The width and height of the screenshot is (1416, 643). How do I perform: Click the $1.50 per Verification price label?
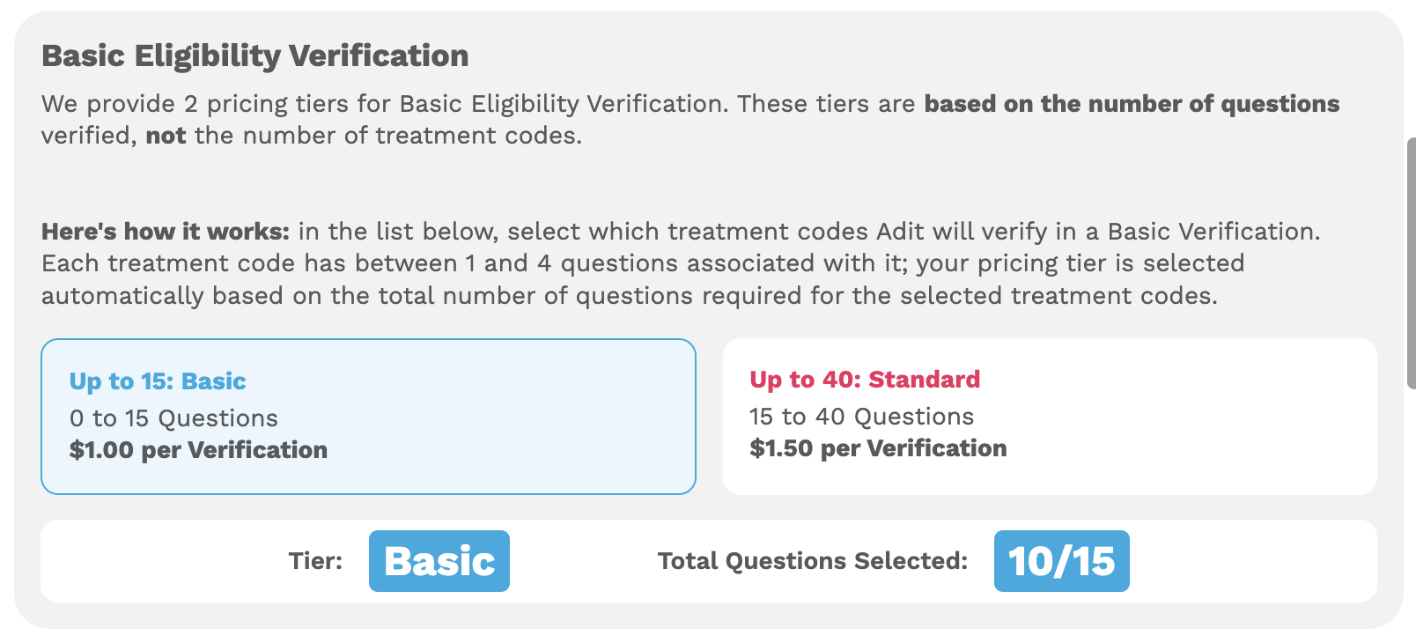[x=877, y=448]
